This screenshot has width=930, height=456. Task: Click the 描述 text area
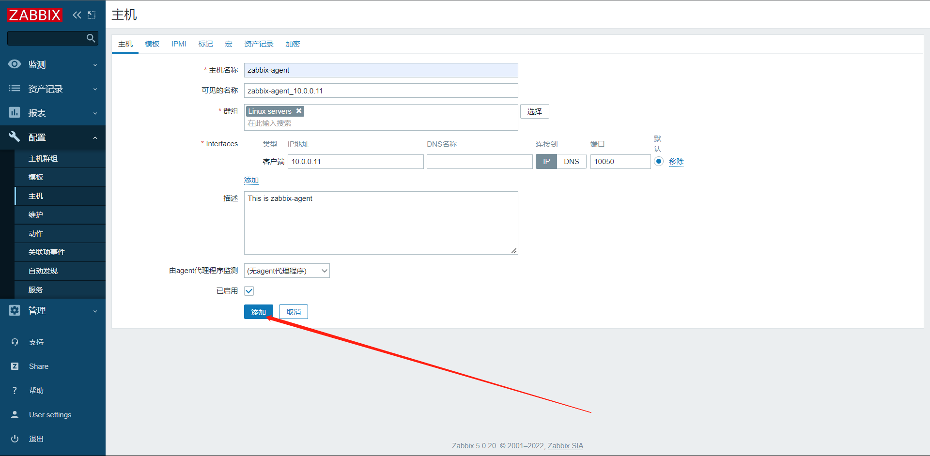381,223
